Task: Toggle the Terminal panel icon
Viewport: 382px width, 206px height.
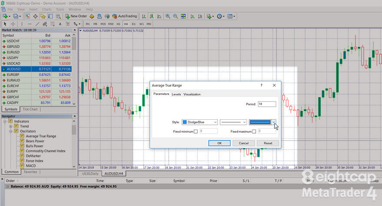Action: [50, 16]
